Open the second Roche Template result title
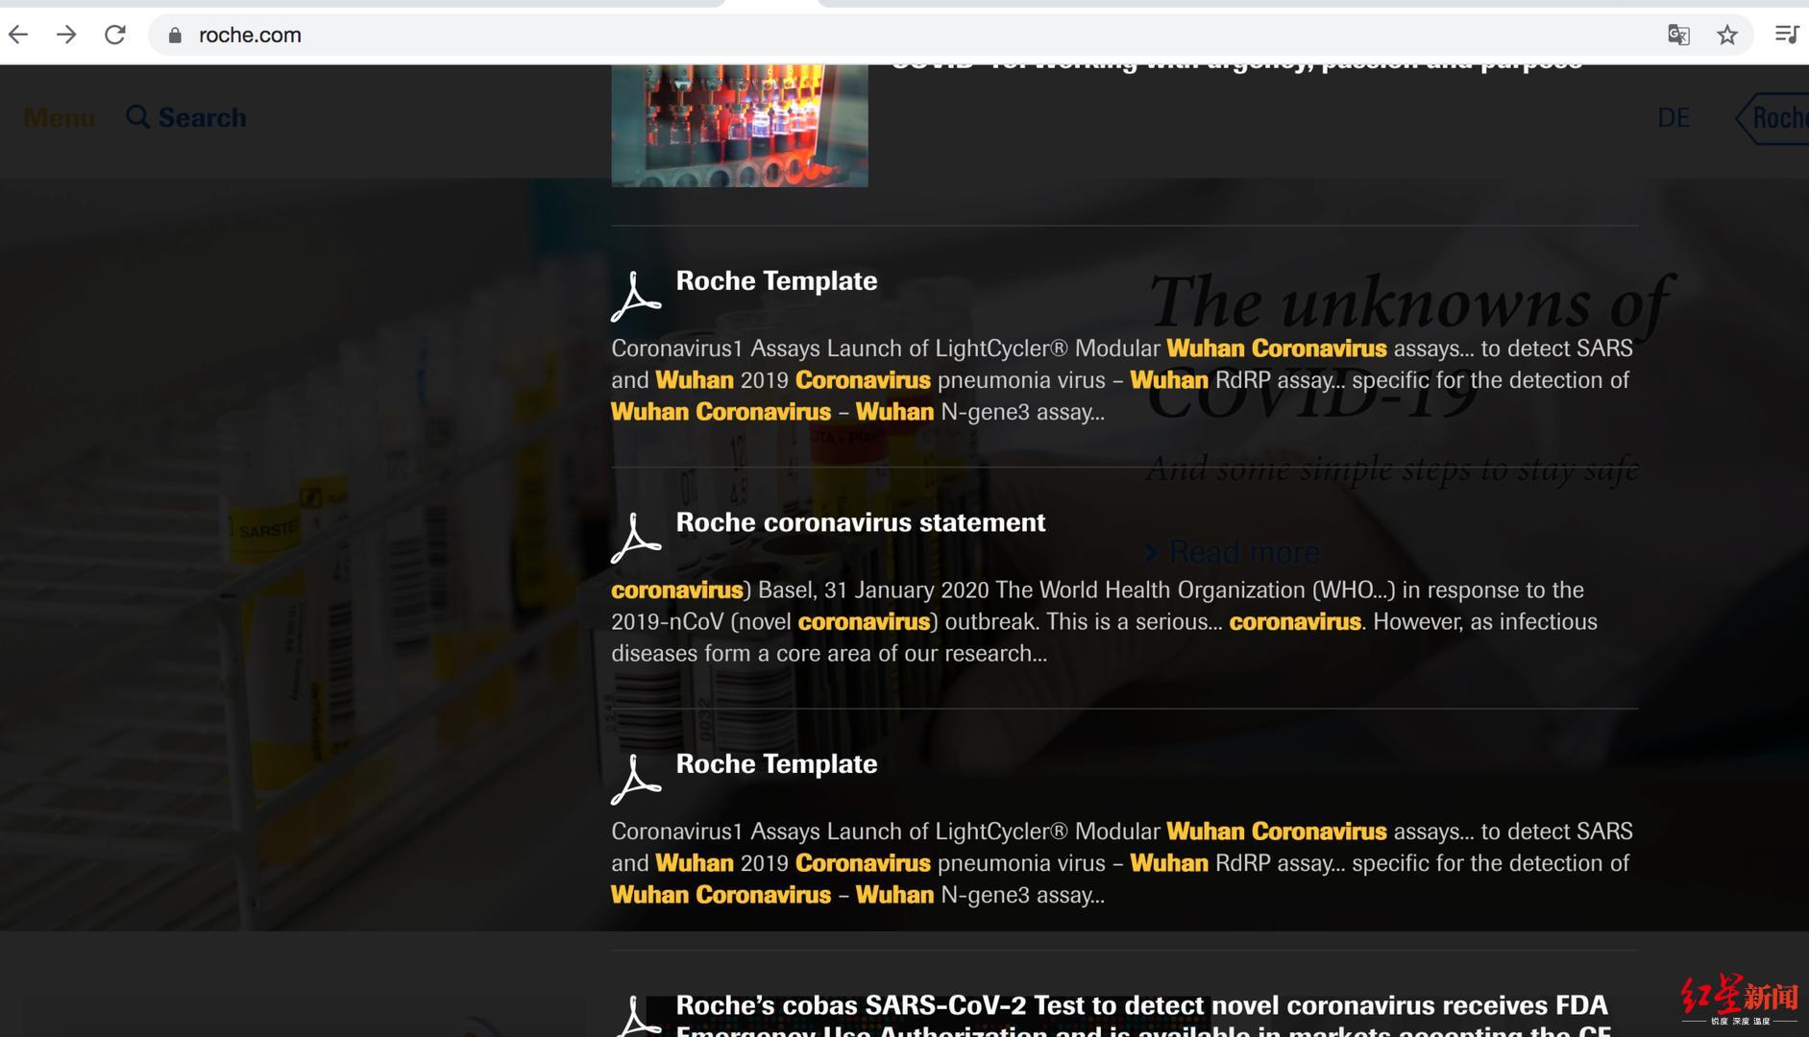The image size is (1809, 1037). [x=776, y=763]
